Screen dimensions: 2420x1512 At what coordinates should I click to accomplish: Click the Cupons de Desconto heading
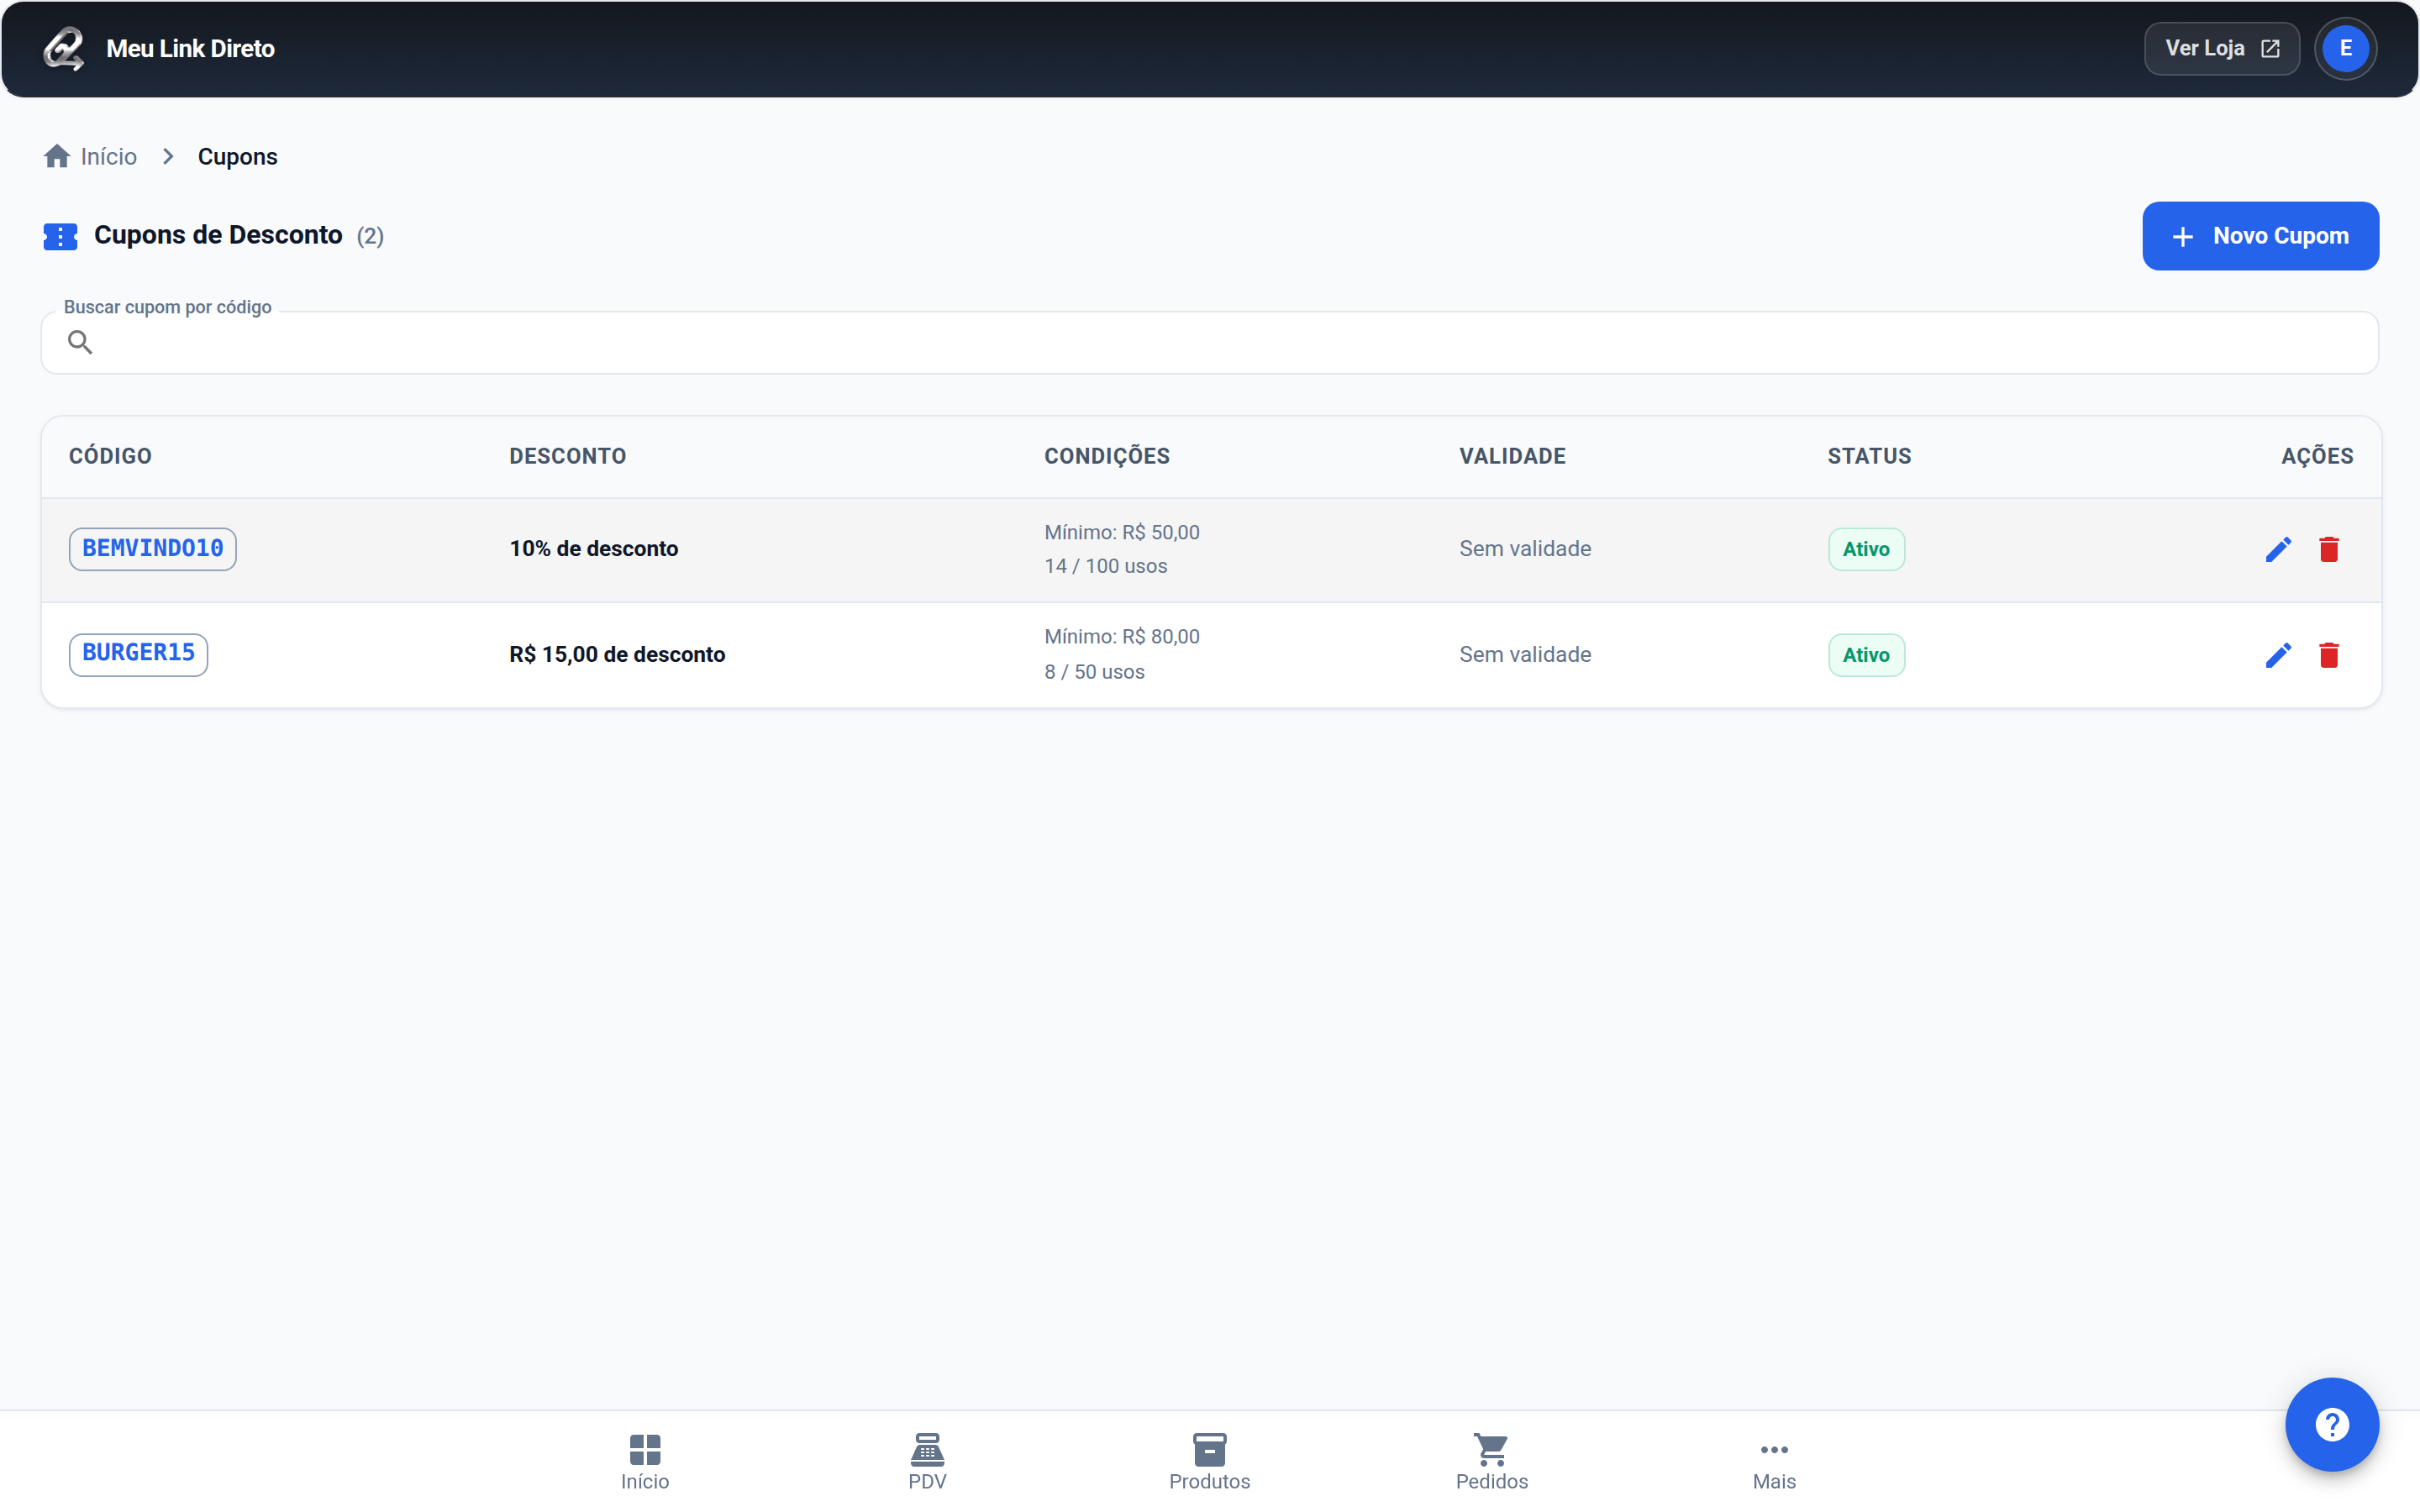pyautogui.click(x=218, y=235)
